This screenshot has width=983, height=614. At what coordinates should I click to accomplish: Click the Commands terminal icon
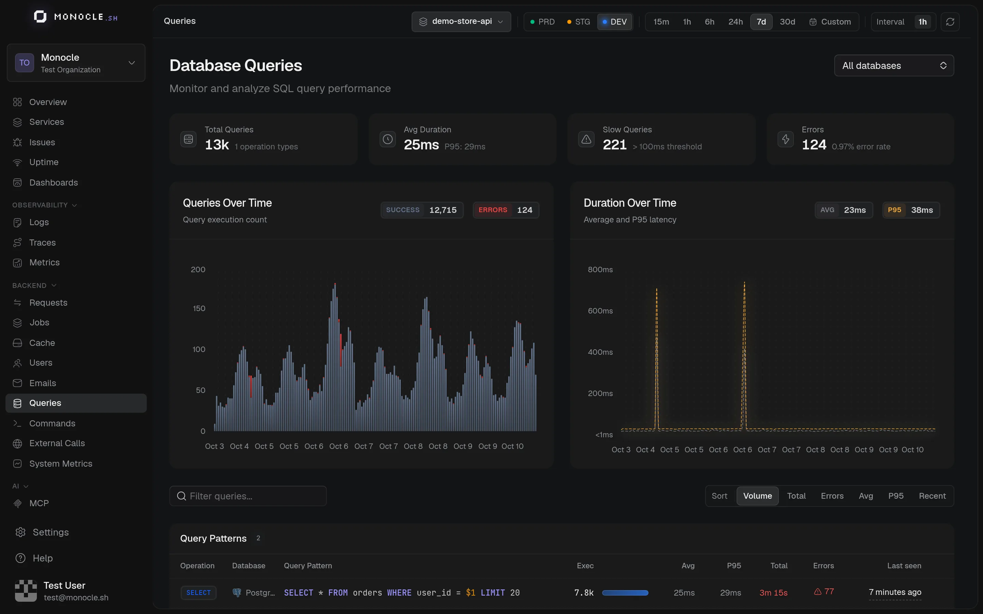17,423
